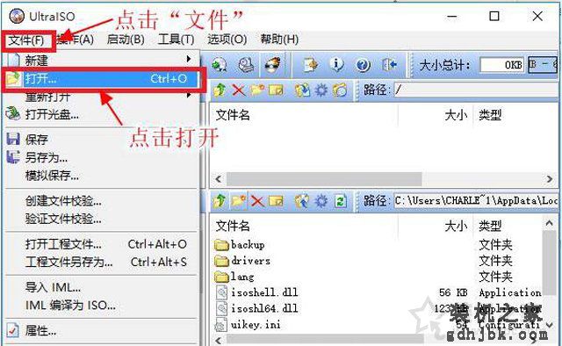Click the blue info bubble icon
Viewport: 562px width, 346px height.
(336, 65)
